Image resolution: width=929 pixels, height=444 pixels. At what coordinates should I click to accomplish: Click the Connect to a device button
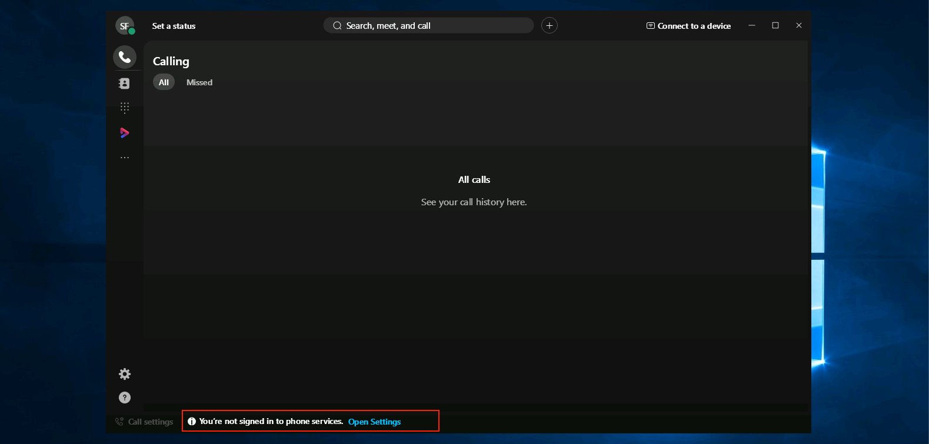pos(688,26)
